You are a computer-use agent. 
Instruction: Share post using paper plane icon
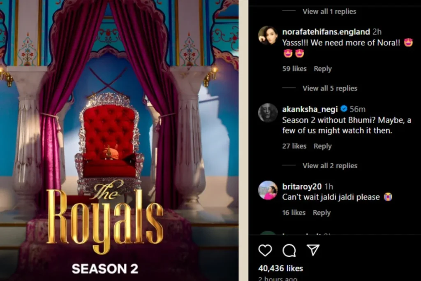click(x=313, y=250)
